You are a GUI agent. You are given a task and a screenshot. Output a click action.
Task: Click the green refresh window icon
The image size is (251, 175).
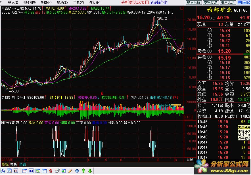pyautogui.click(x=38, y=171)
